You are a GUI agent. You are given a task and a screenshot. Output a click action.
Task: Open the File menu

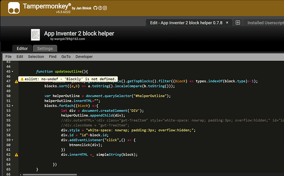click(x=8, y=57)
